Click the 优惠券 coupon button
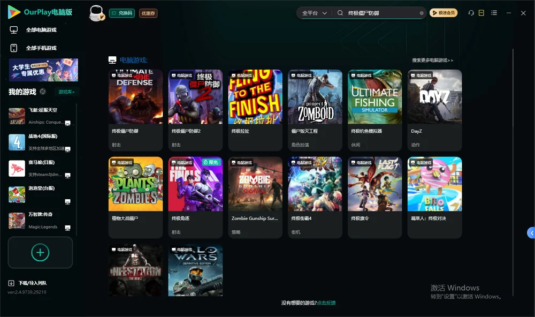The height and width of the screenshot is (317, 535). coord(148,13)
